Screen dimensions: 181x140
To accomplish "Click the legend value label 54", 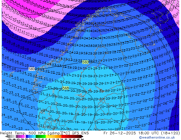I will [x=82, y=139].
